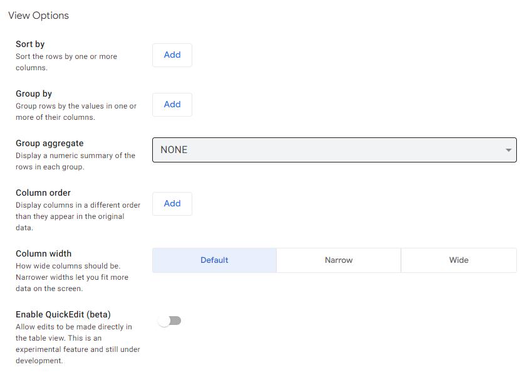Click the Wide segment of the width selector
Viewport: 520px width, 372px height.
[x=458, y=260]
